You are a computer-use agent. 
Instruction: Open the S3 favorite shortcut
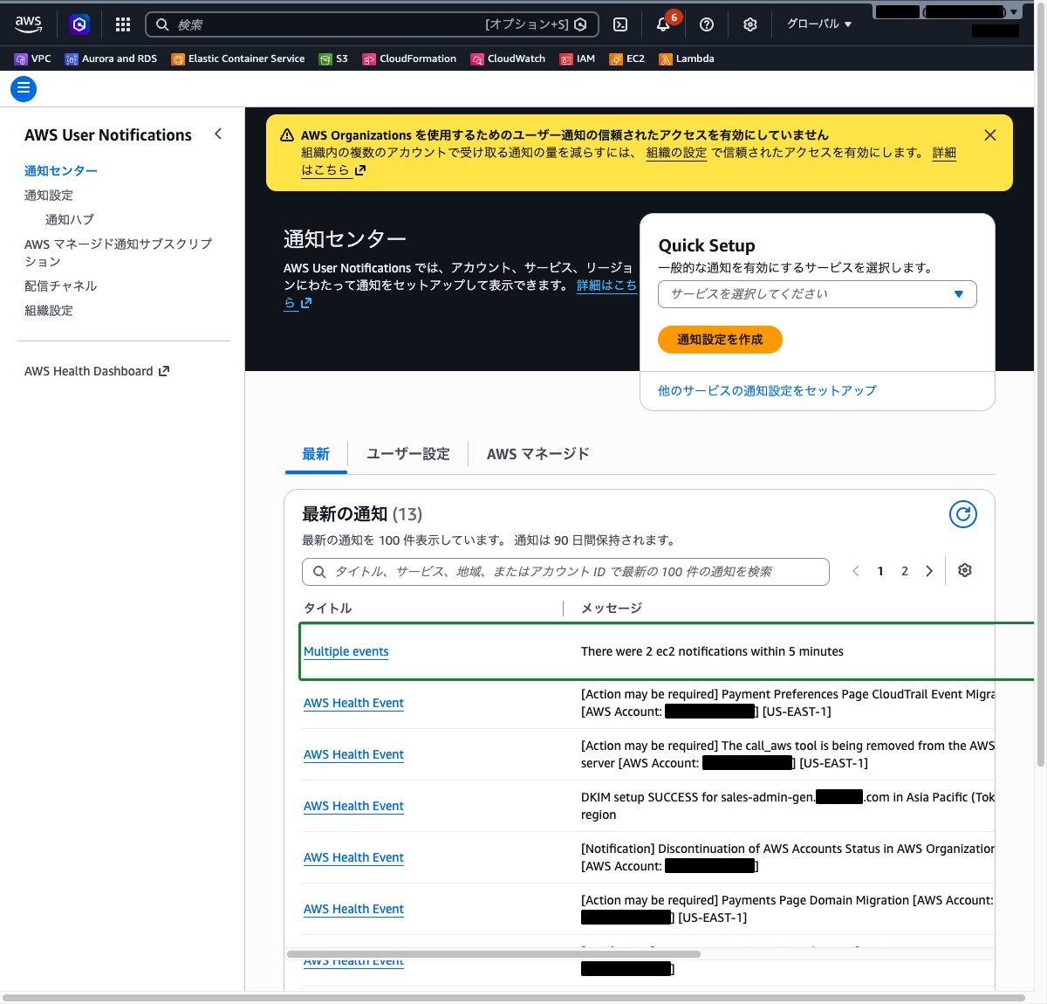(333, 58)
